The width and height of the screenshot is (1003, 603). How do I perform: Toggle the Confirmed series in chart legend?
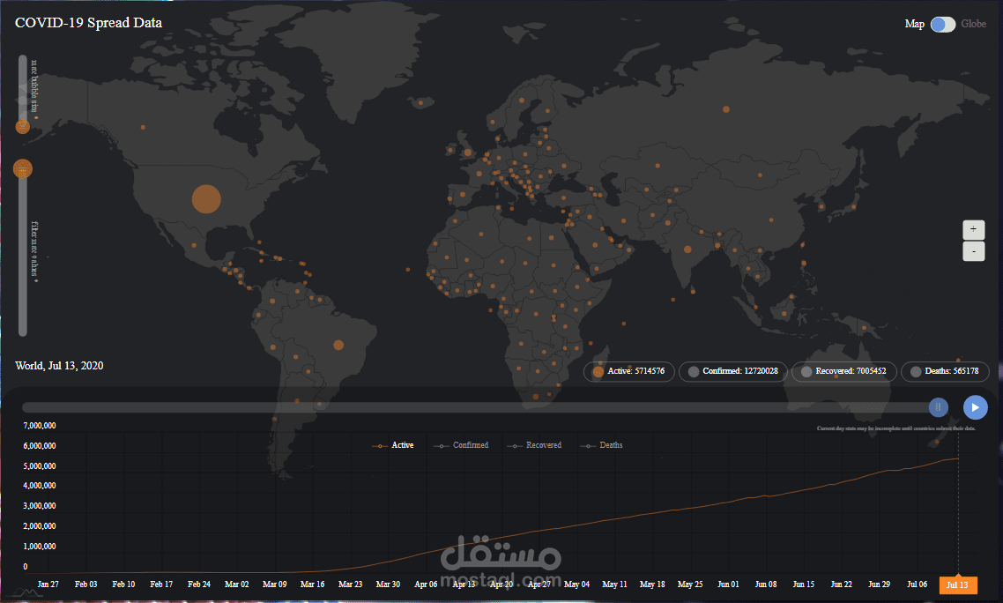click(461, 445)
